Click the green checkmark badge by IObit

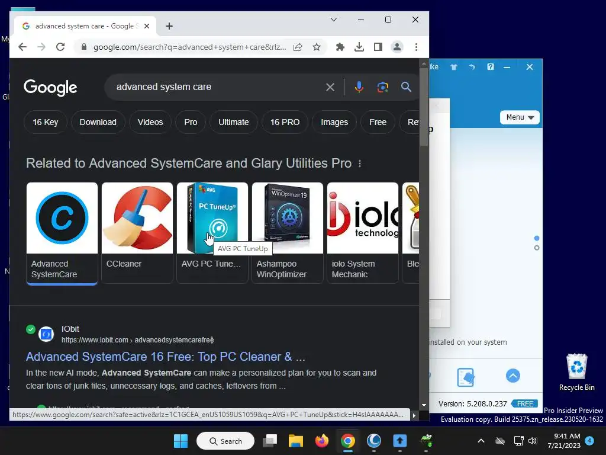pos(31,329)
